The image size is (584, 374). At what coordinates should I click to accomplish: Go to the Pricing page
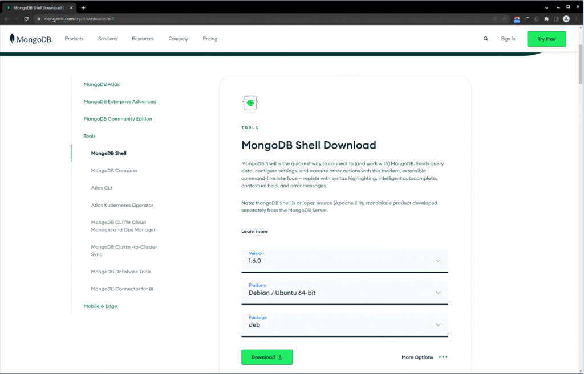[x=210, y=39]
